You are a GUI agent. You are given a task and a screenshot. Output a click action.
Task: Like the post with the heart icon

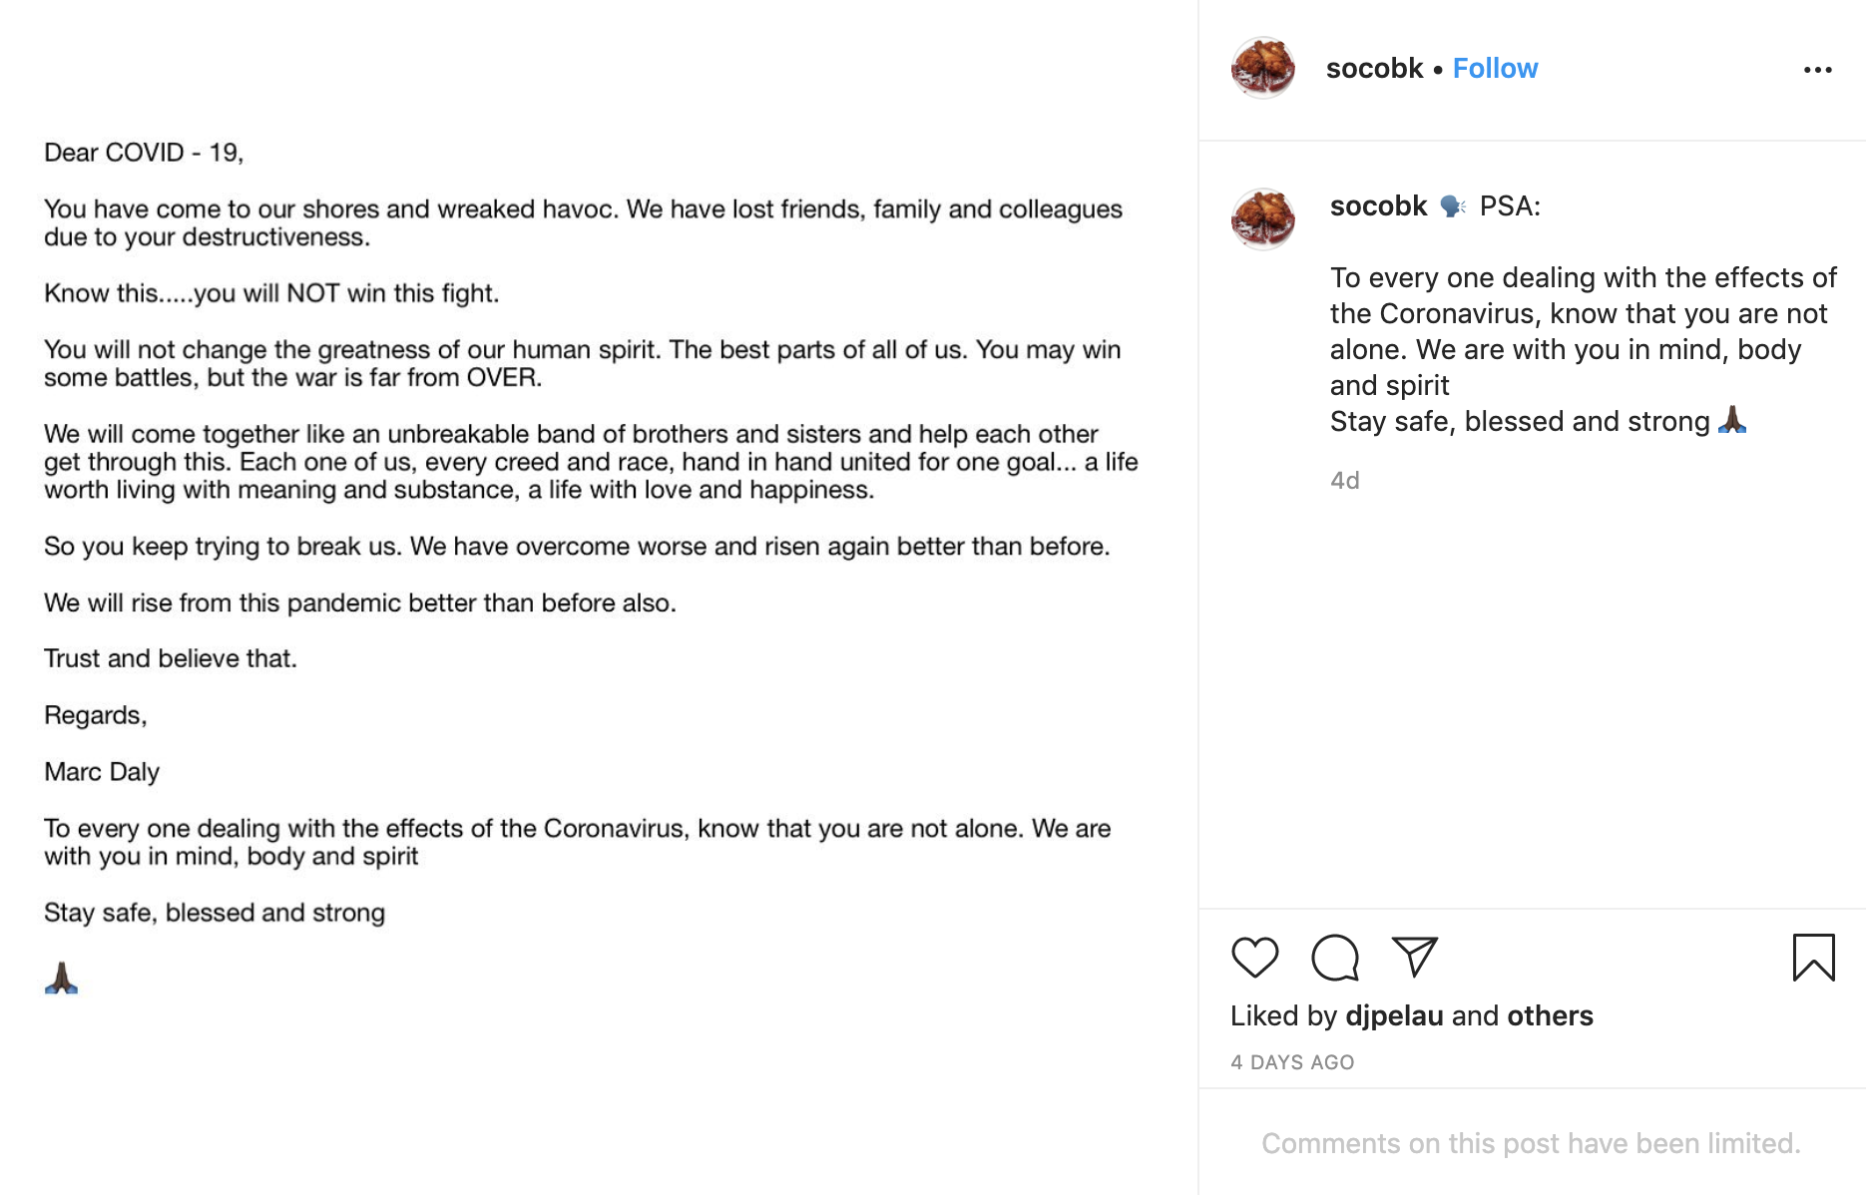pos(1254,958)
